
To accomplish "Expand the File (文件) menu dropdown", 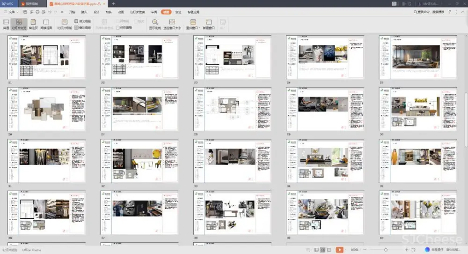I will 12,12.
